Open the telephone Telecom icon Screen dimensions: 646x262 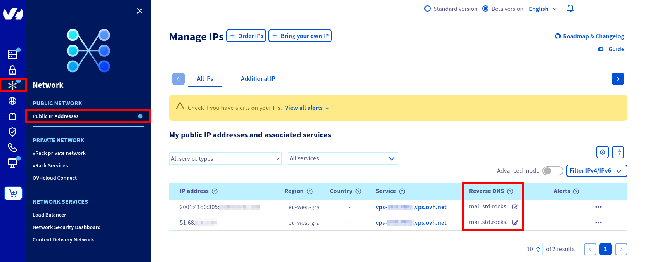[x=12, y=147]
